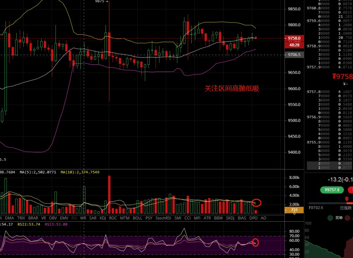Switch to the BOLL indicator

(x=137, y=218)
